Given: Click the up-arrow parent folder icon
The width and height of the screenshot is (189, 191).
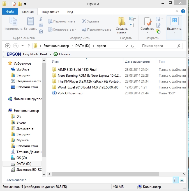Looking at the screenshot, I should 29,46.
